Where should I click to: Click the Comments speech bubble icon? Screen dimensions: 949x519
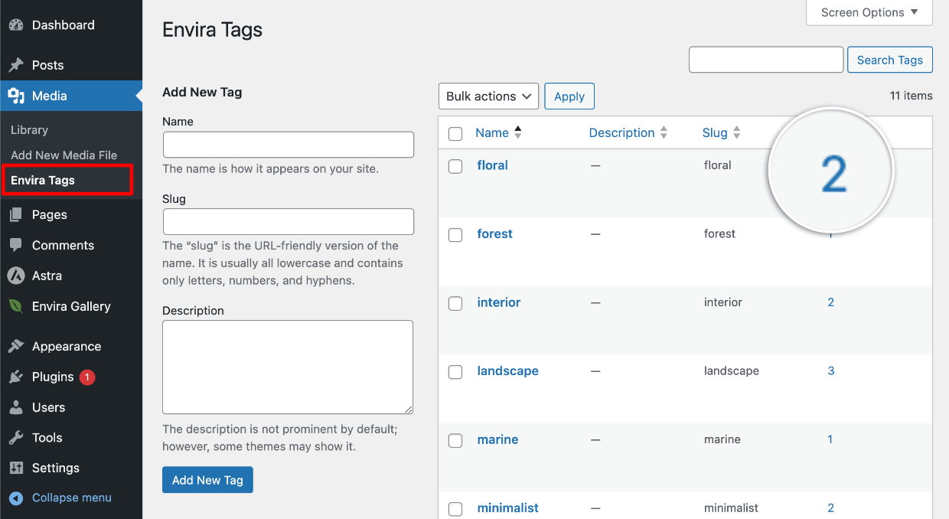(x=16, y=246)
